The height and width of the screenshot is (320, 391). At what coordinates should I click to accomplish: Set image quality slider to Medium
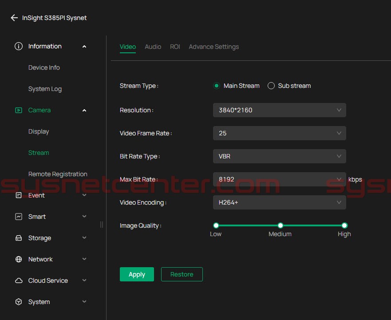point(280,225)
